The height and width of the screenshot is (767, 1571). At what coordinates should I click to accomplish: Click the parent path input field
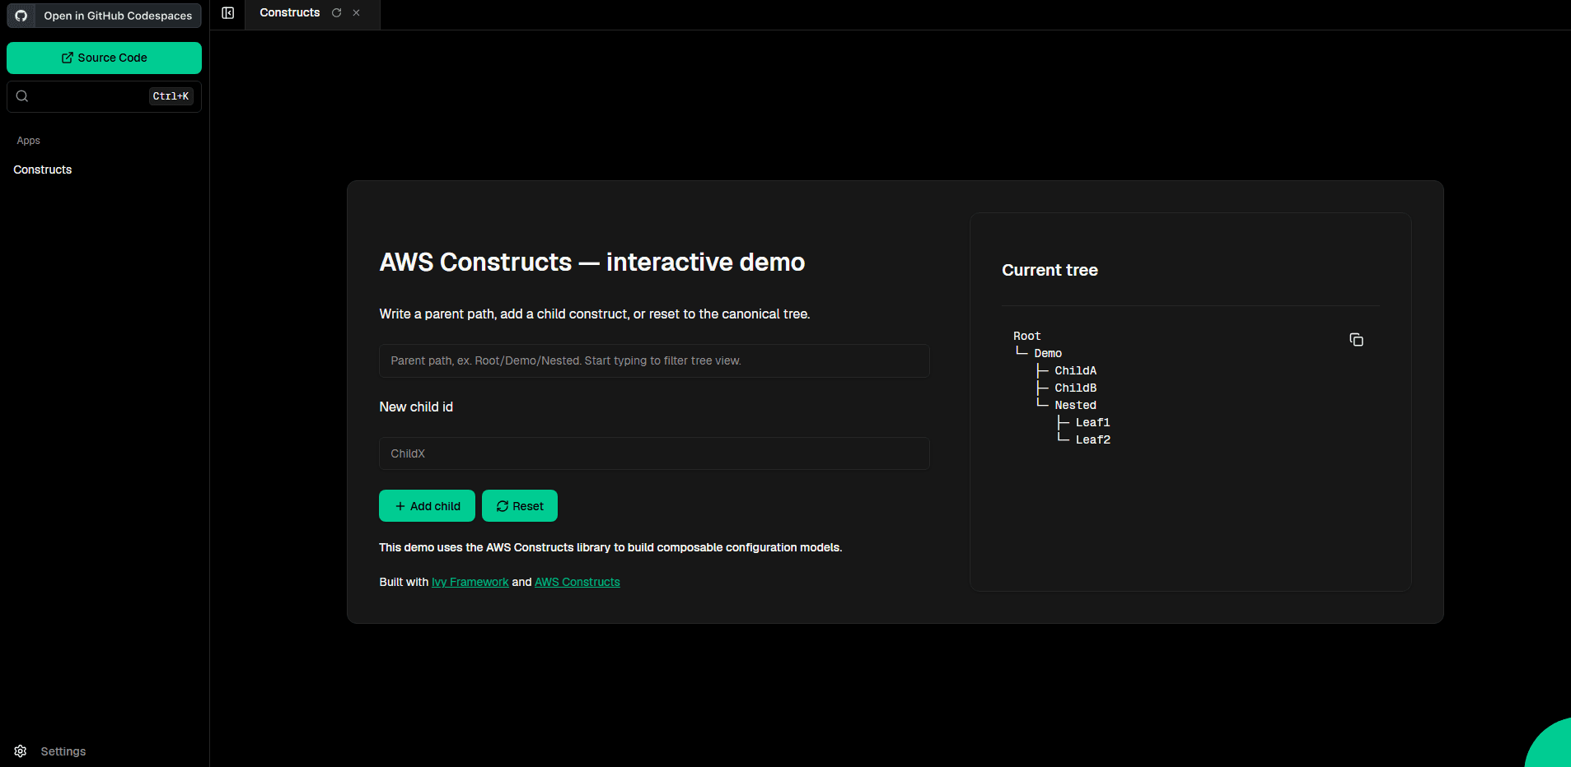653,360
